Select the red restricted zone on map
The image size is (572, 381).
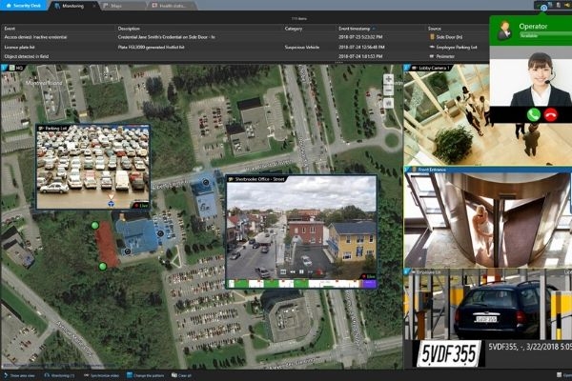point(107,244)
